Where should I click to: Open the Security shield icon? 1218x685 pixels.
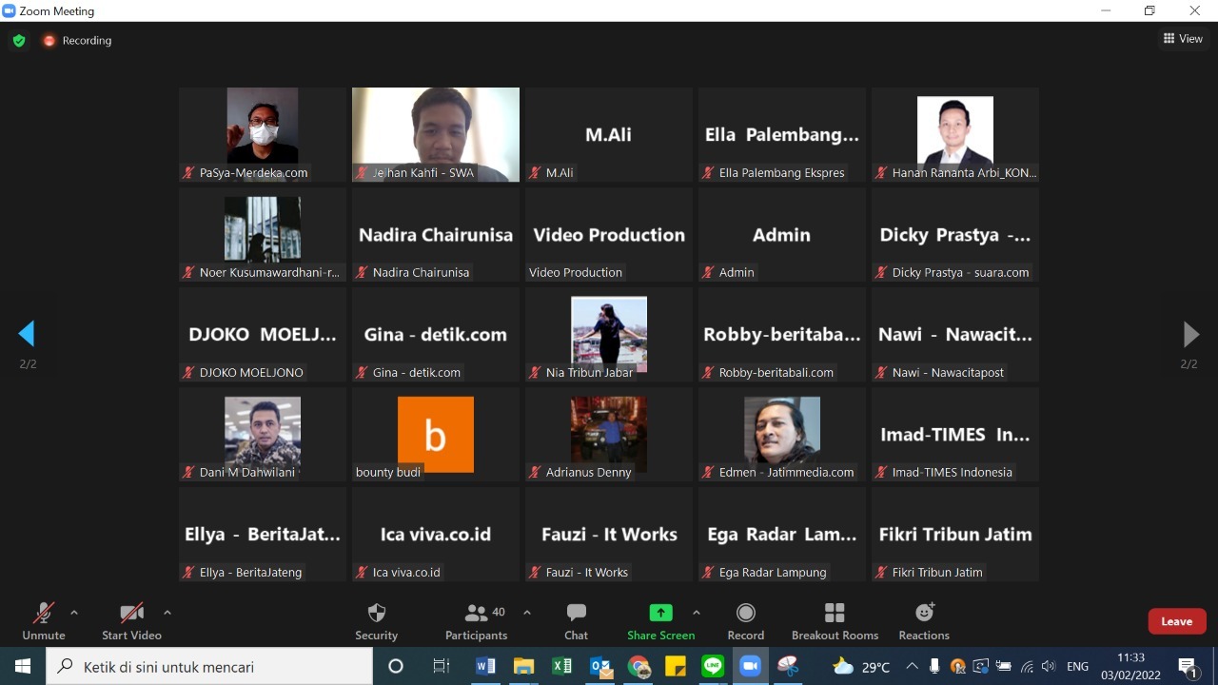pos(377,613)
